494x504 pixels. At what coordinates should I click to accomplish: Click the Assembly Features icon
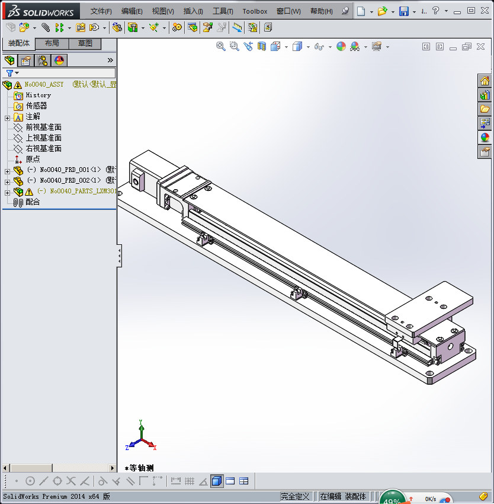point(132,28)
